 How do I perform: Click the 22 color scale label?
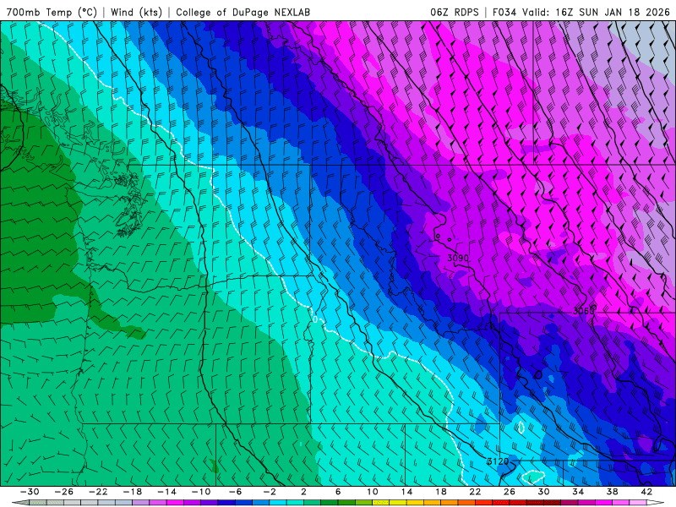click(475, 492)
